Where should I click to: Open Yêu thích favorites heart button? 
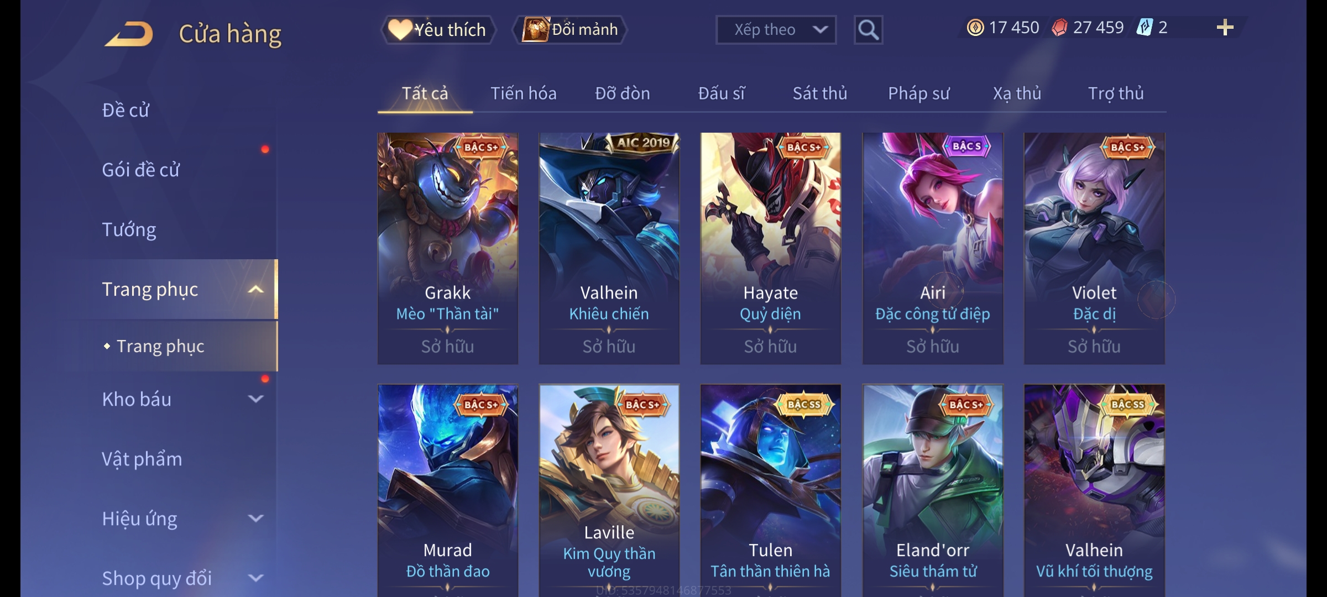(x=438, y=30)
